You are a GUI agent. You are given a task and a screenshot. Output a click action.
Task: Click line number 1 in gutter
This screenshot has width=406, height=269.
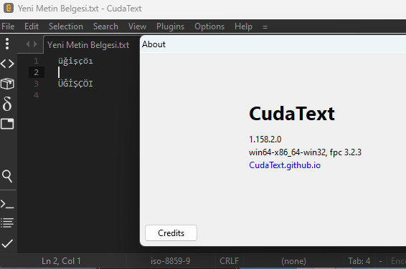click(x=37, y=61)
